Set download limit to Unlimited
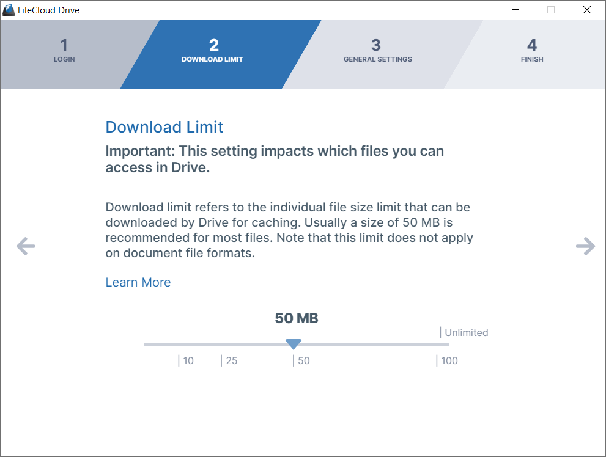Viewport: 606px width, 457px height. 465,333
